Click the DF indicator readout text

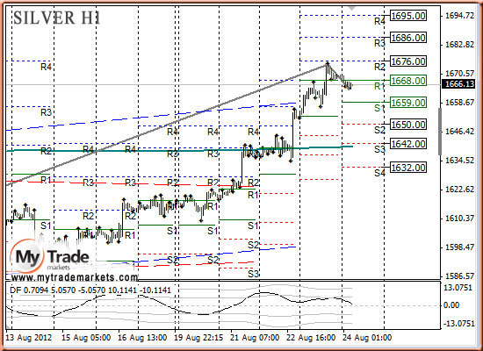tap(90, 290)
